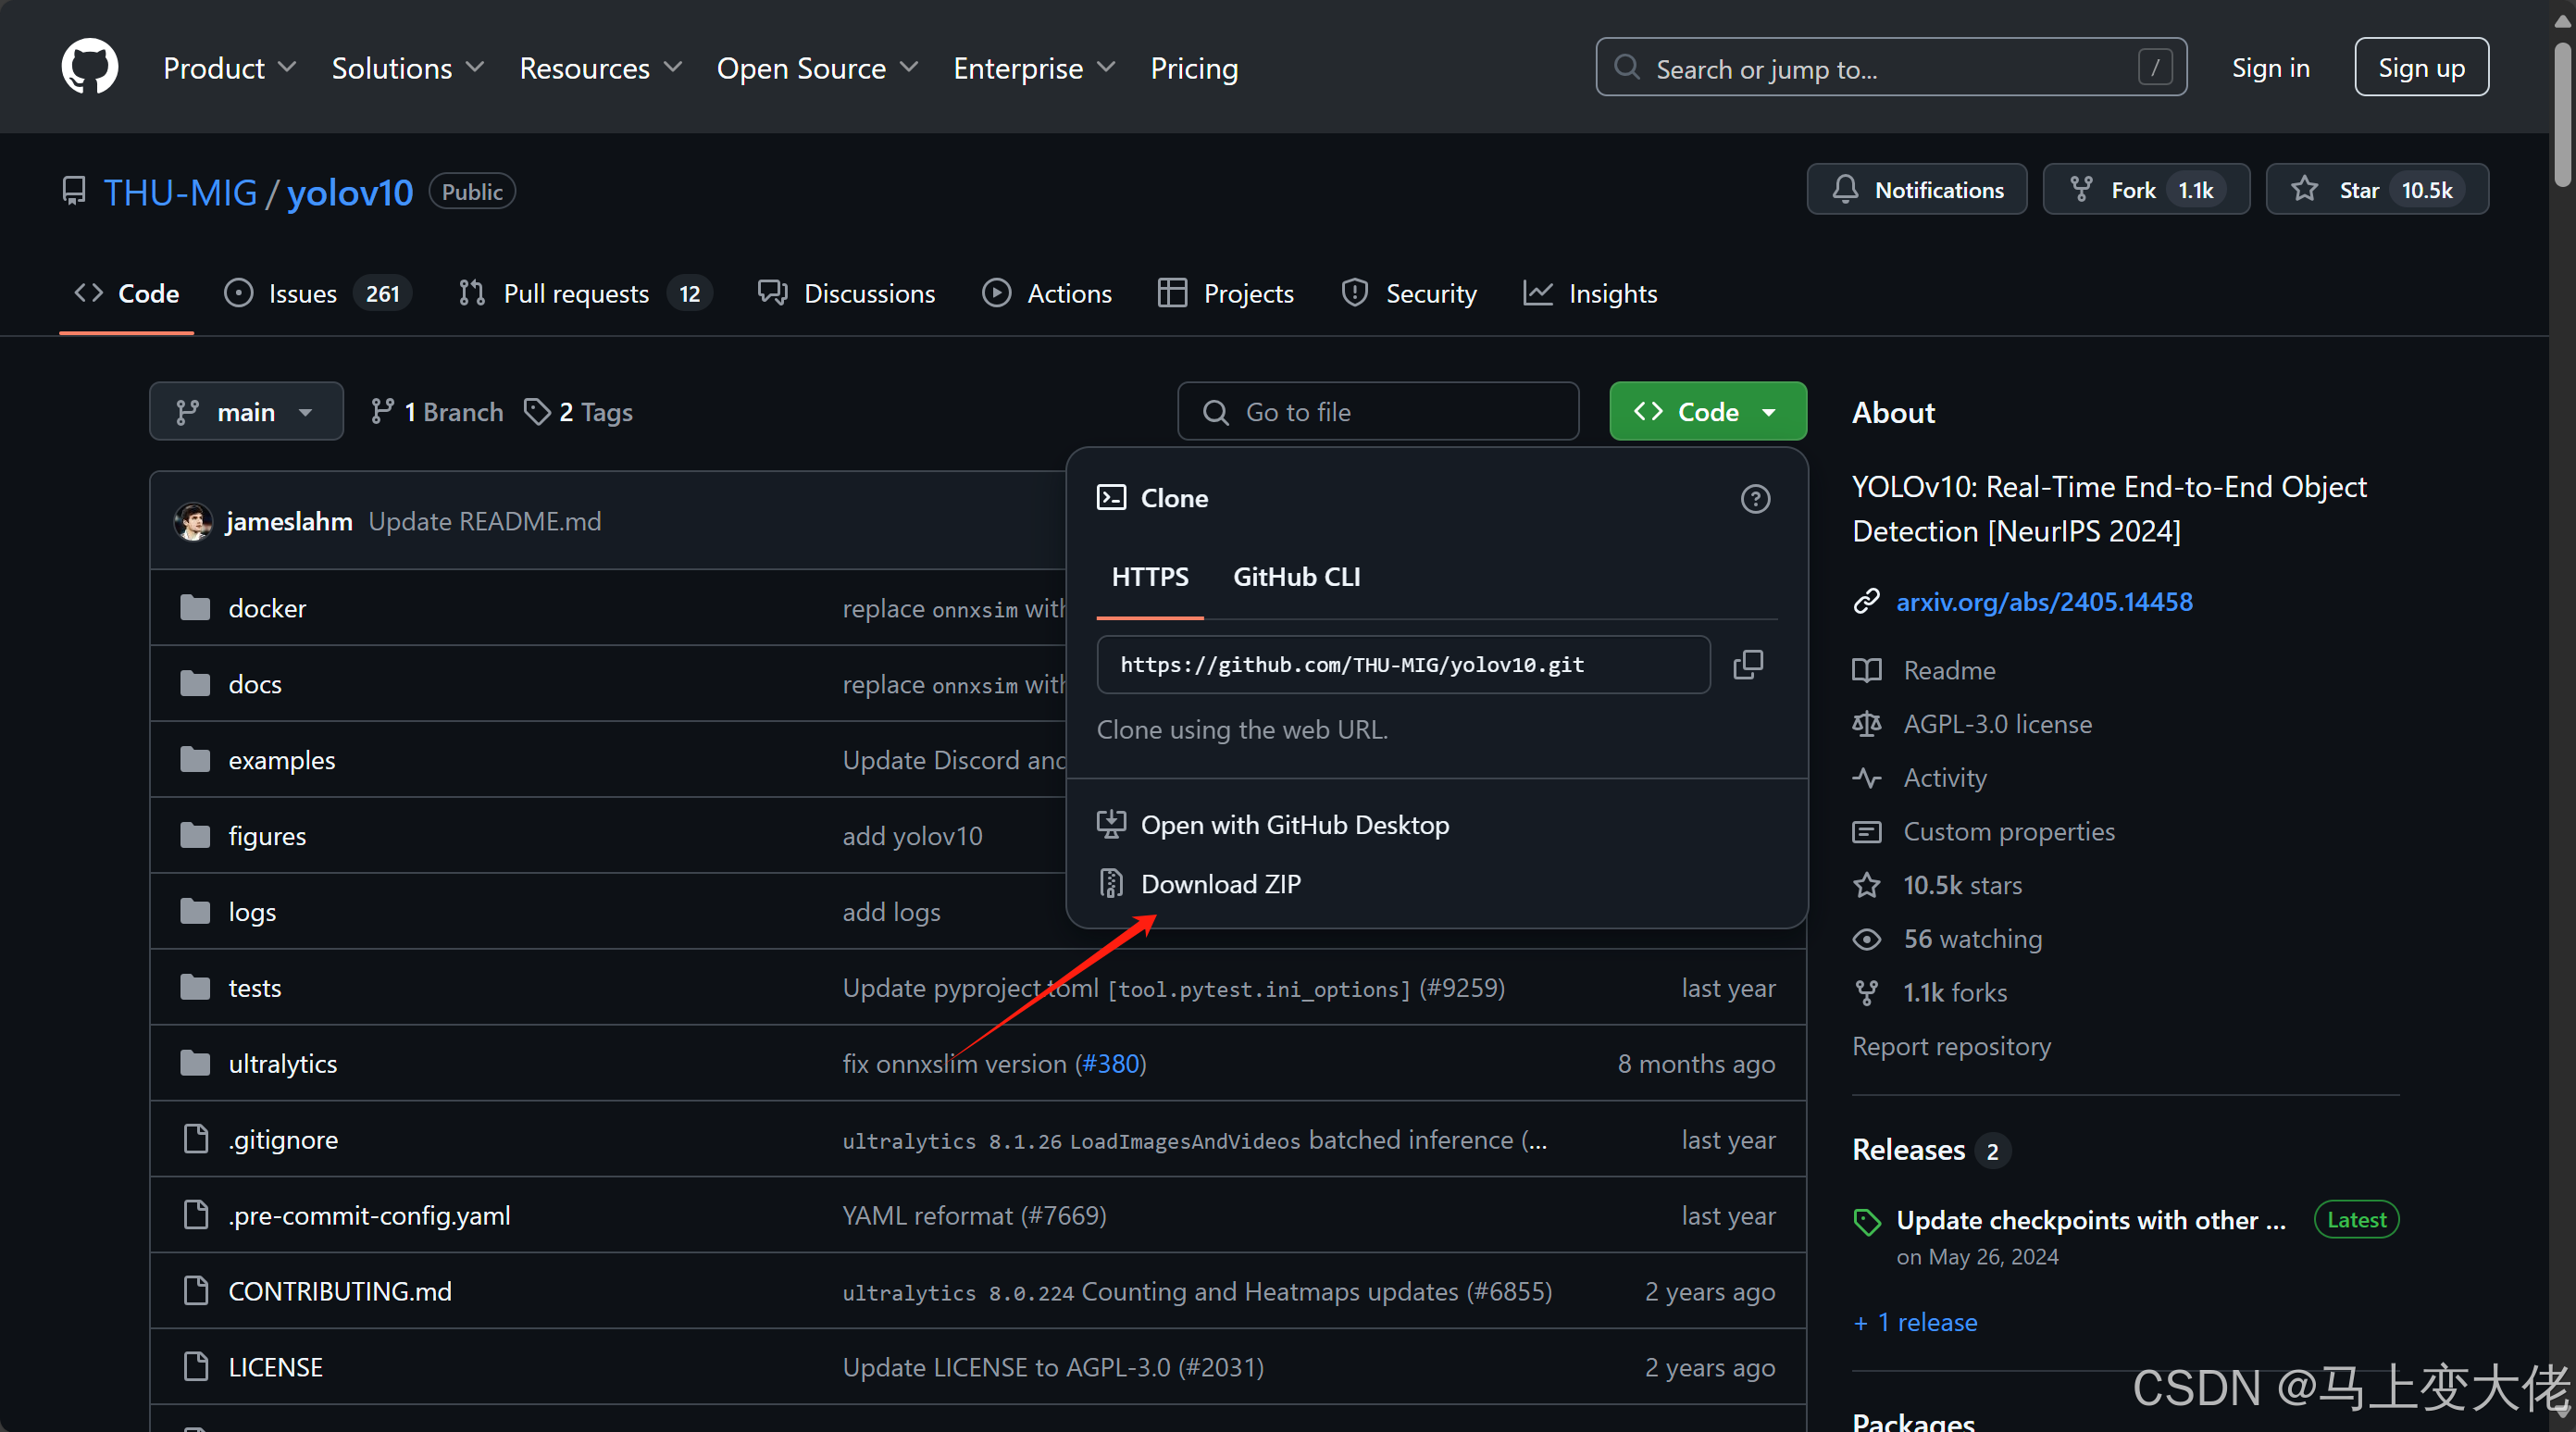Open the arxiv.org paper link

[x=2044, y=601]
